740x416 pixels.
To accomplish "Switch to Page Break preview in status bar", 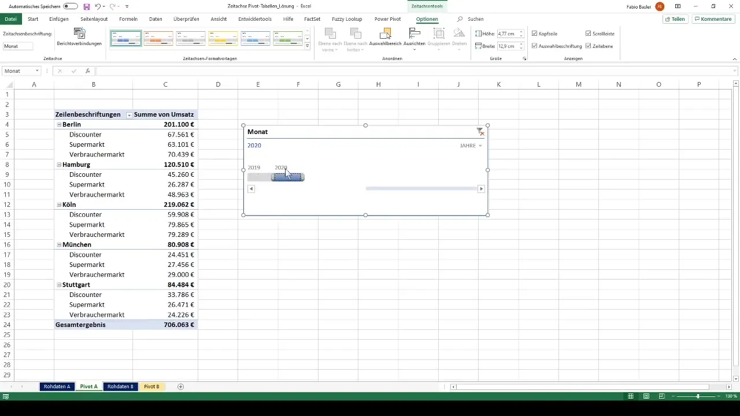I will pyautogui.click(x=662, y=396).
